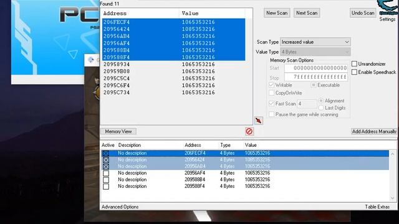Click the red arrow add-to-list icon
This screenshot has height=224, width=399.
(259, 120)
